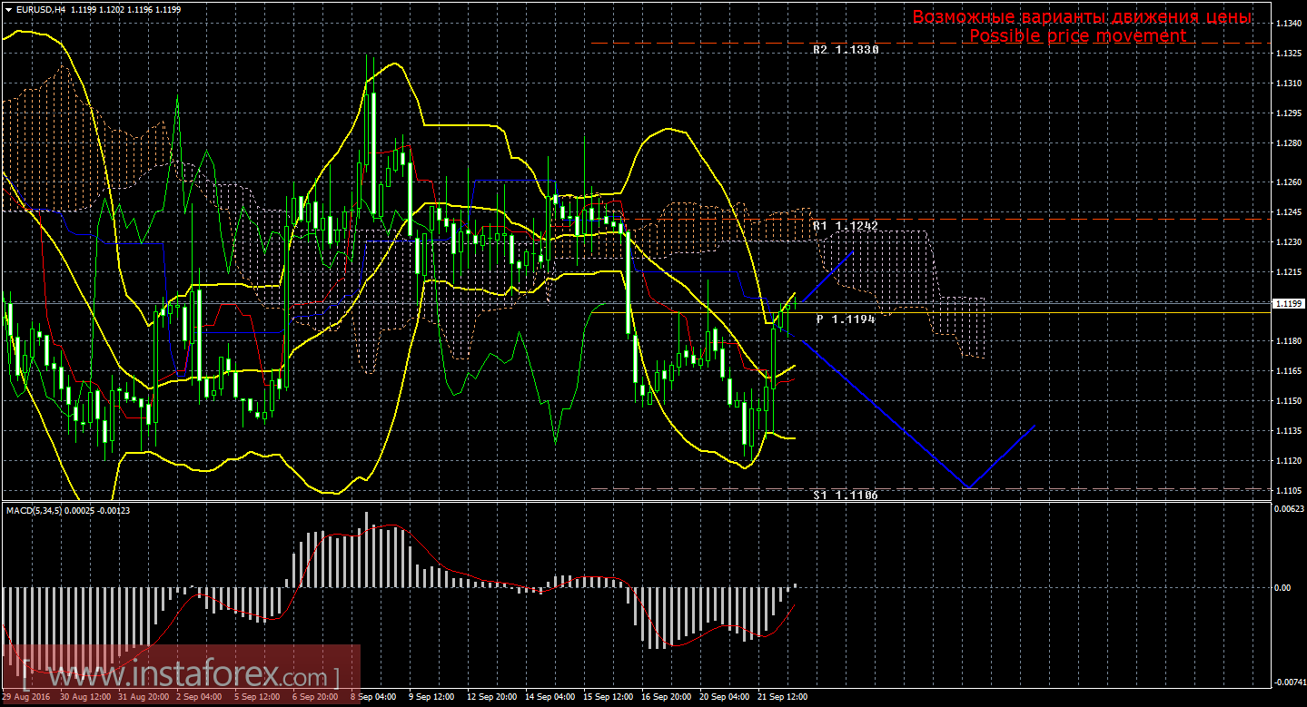This screenshot has height=707, width=1307.
Task: Click the 1.1105 price on the right scale
Action: pos(1288,491)
